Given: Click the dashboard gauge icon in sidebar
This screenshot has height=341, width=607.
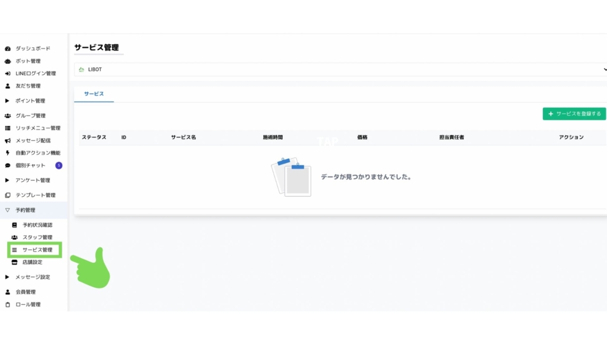Looking at the screenshot, I should [8, 49].
